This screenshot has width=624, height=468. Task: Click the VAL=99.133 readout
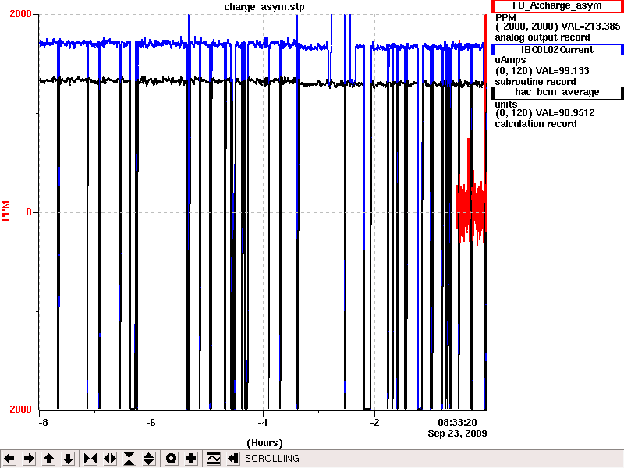click(562, 71)
